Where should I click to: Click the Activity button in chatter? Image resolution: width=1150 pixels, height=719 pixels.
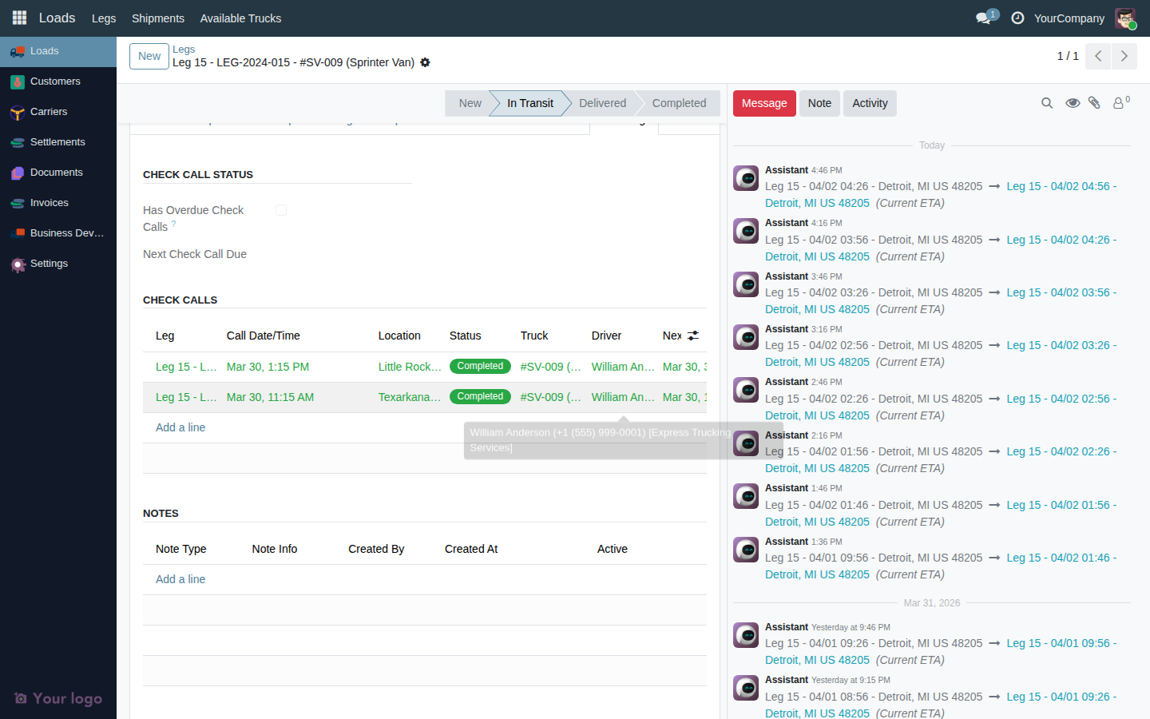tap(870, 103)
